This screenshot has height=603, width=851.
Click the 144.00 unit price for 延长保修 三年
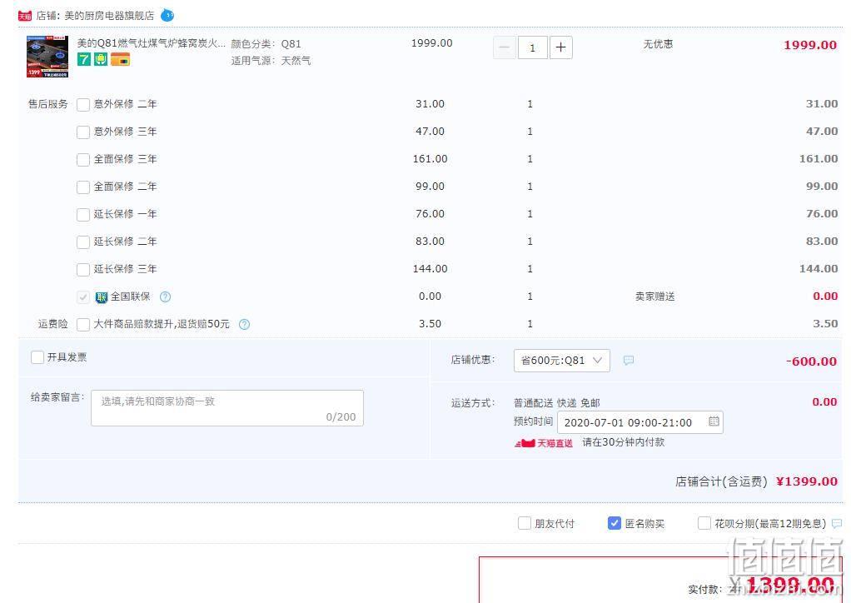pos(430,269)
